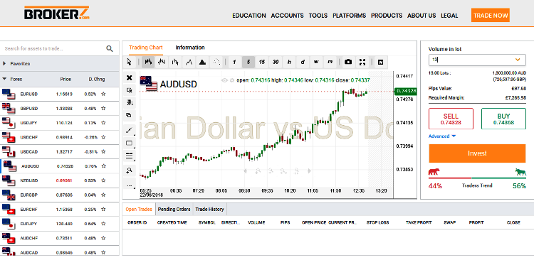
Task: Click the search magnifier icon
Action: [110, 48]
